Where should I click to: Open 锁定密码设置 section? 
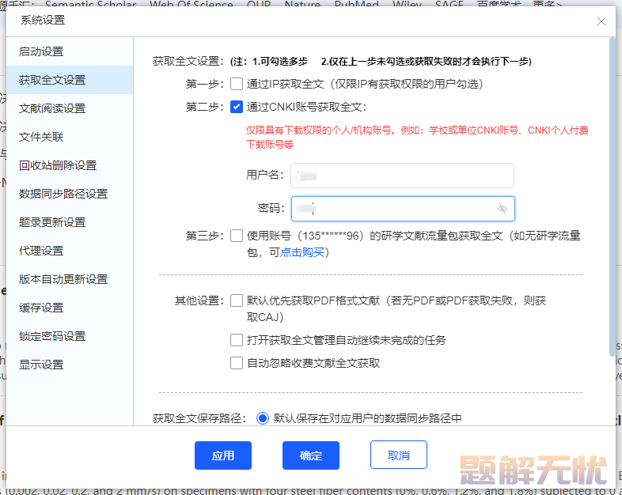coord(70,337)
